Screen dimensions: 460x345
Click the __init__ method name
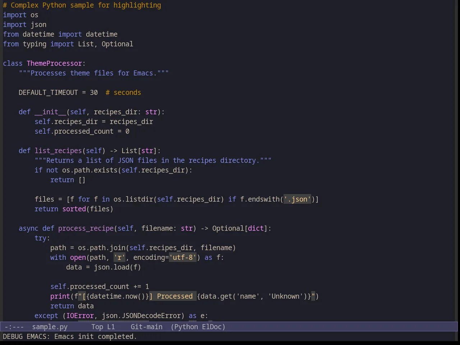50,112
